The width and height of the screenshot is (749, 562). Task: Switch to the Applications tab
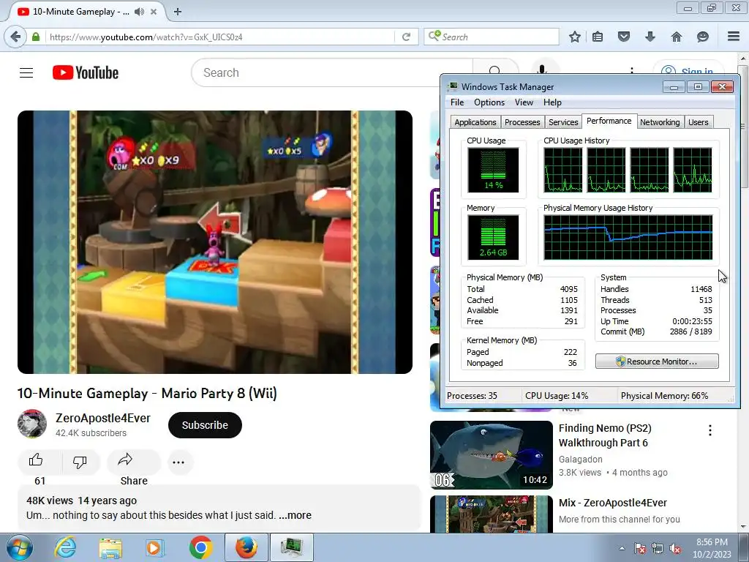point(475,122)
